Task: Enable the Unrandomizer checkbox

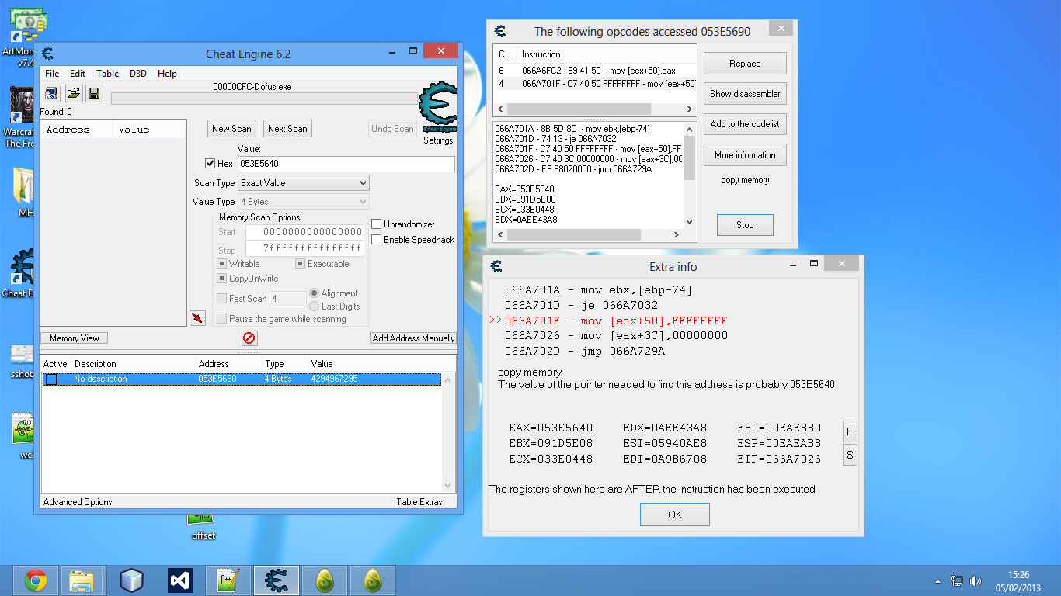Action: (x=377, y=224)
